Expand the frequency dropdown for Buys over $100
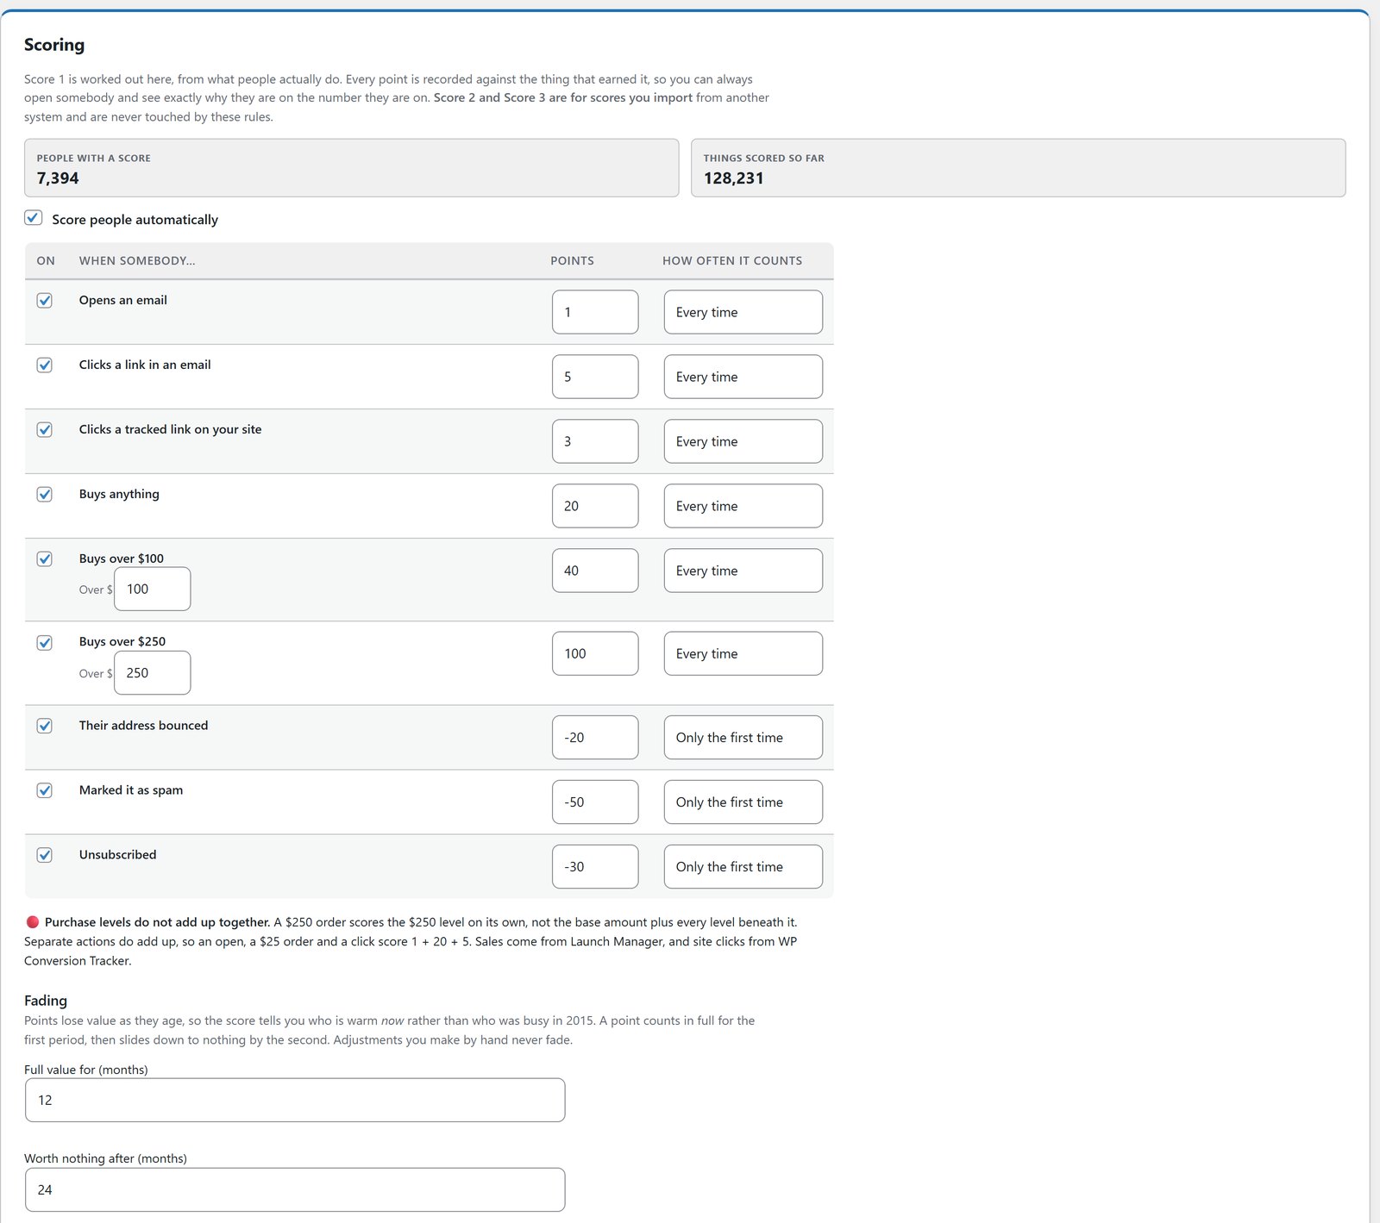1380x1223 pixels. pos(743,571)
